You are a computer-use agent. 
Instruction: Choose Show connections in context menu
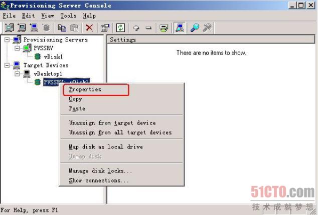coord(122,180)
